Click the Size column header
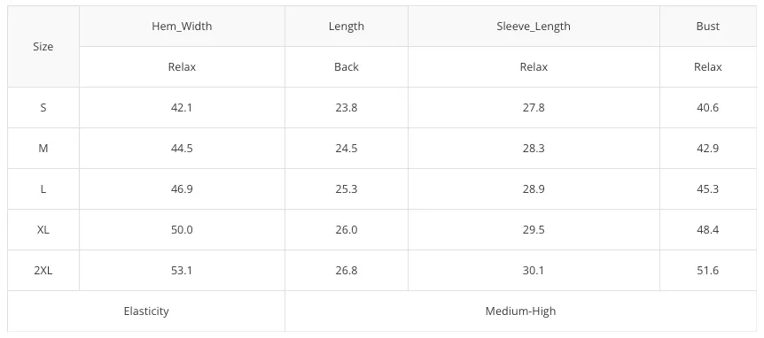Viewport: 764px width, 338px height. point(43,47)
